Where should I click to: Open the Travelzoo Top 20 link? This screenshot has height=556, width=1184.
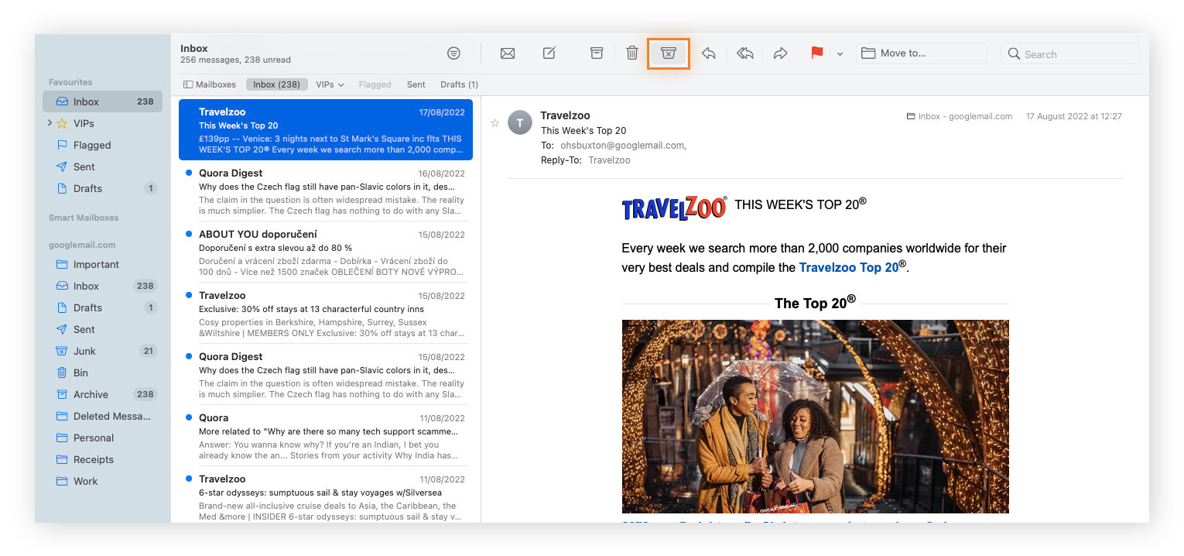[848, 267]
